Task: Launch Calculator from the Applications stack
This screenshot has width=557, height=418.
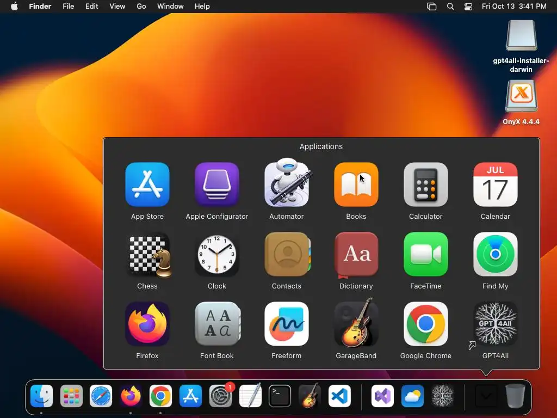Action: pos(425,185)
